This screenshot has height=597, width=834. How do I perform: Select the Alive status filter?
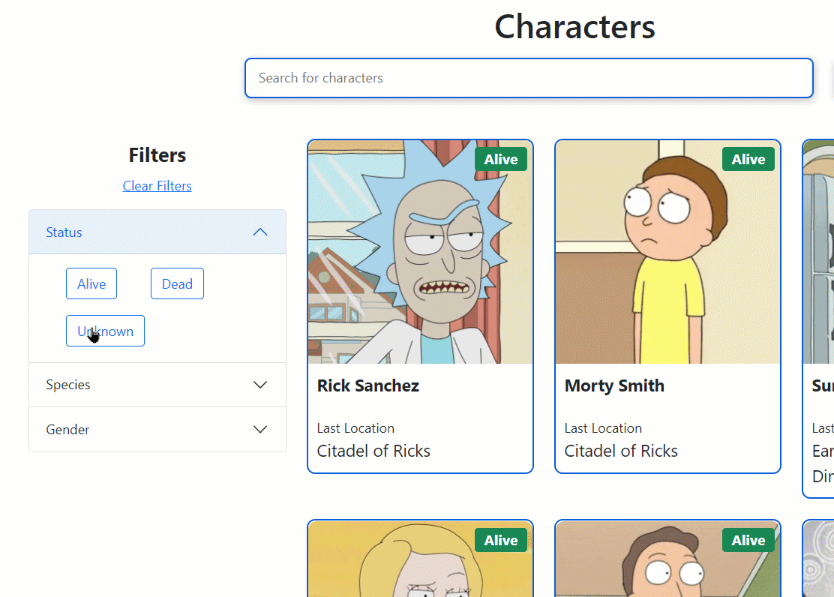[x=91, y=283]
